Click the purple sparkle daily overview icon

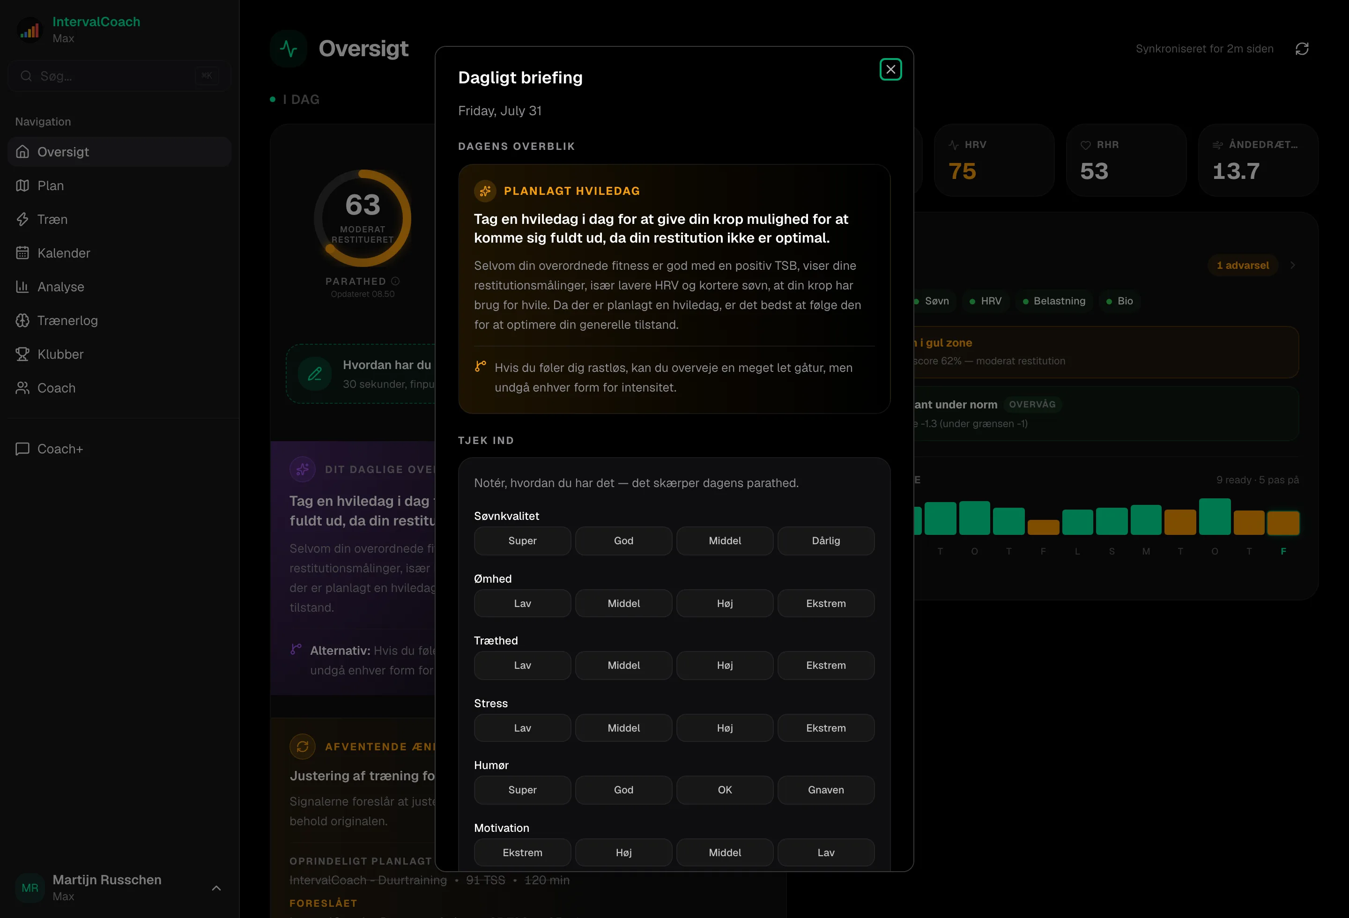click(x=303, y=469)
